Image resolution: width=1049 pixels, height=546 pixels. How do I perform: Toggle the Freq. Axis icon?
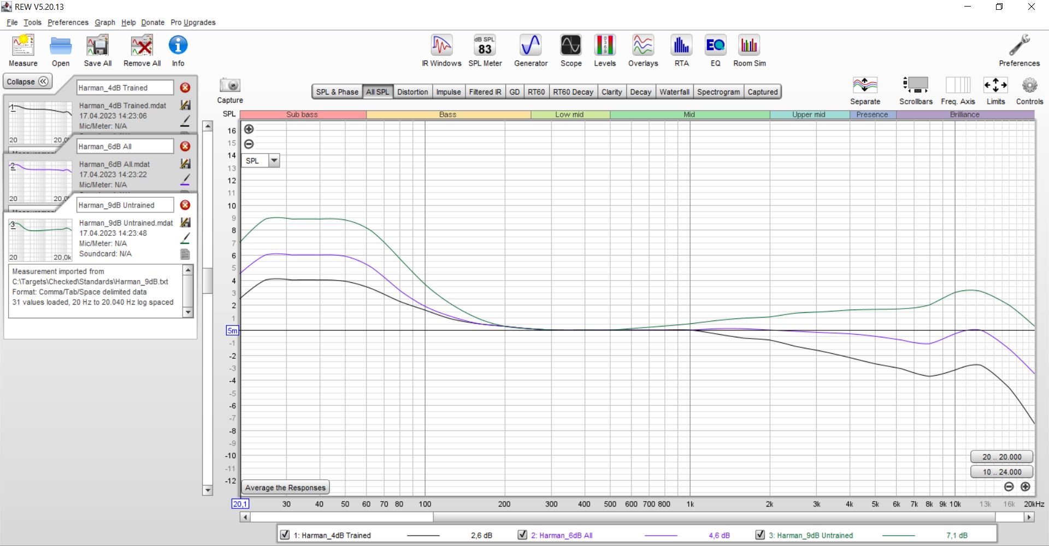pos(958,86)
